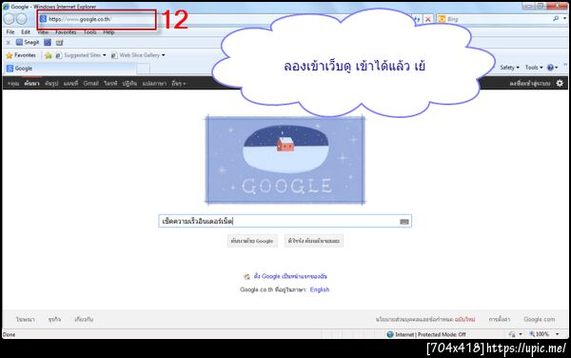The width and height of the screenshot is (571, 358).
Task: Open the View menu
Action: [x=43, y=32]
